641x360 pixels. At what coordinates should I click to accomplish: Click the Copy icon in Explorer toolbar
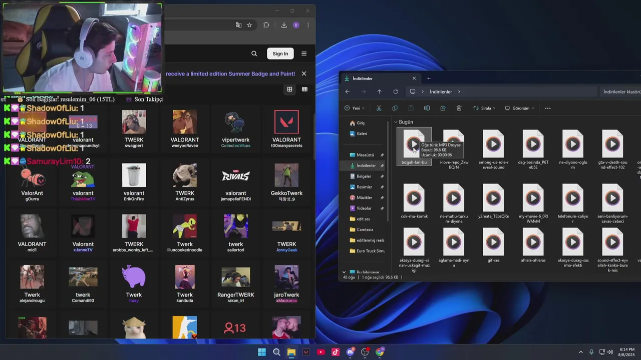[x=395, y=108]
